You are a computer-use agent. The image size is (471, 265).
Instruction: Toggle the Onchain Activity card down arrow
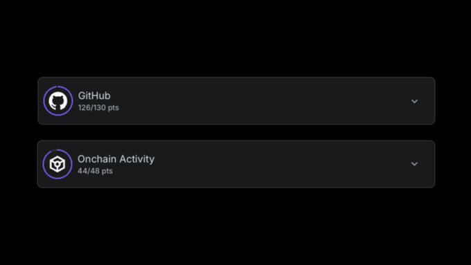point(414,164)
